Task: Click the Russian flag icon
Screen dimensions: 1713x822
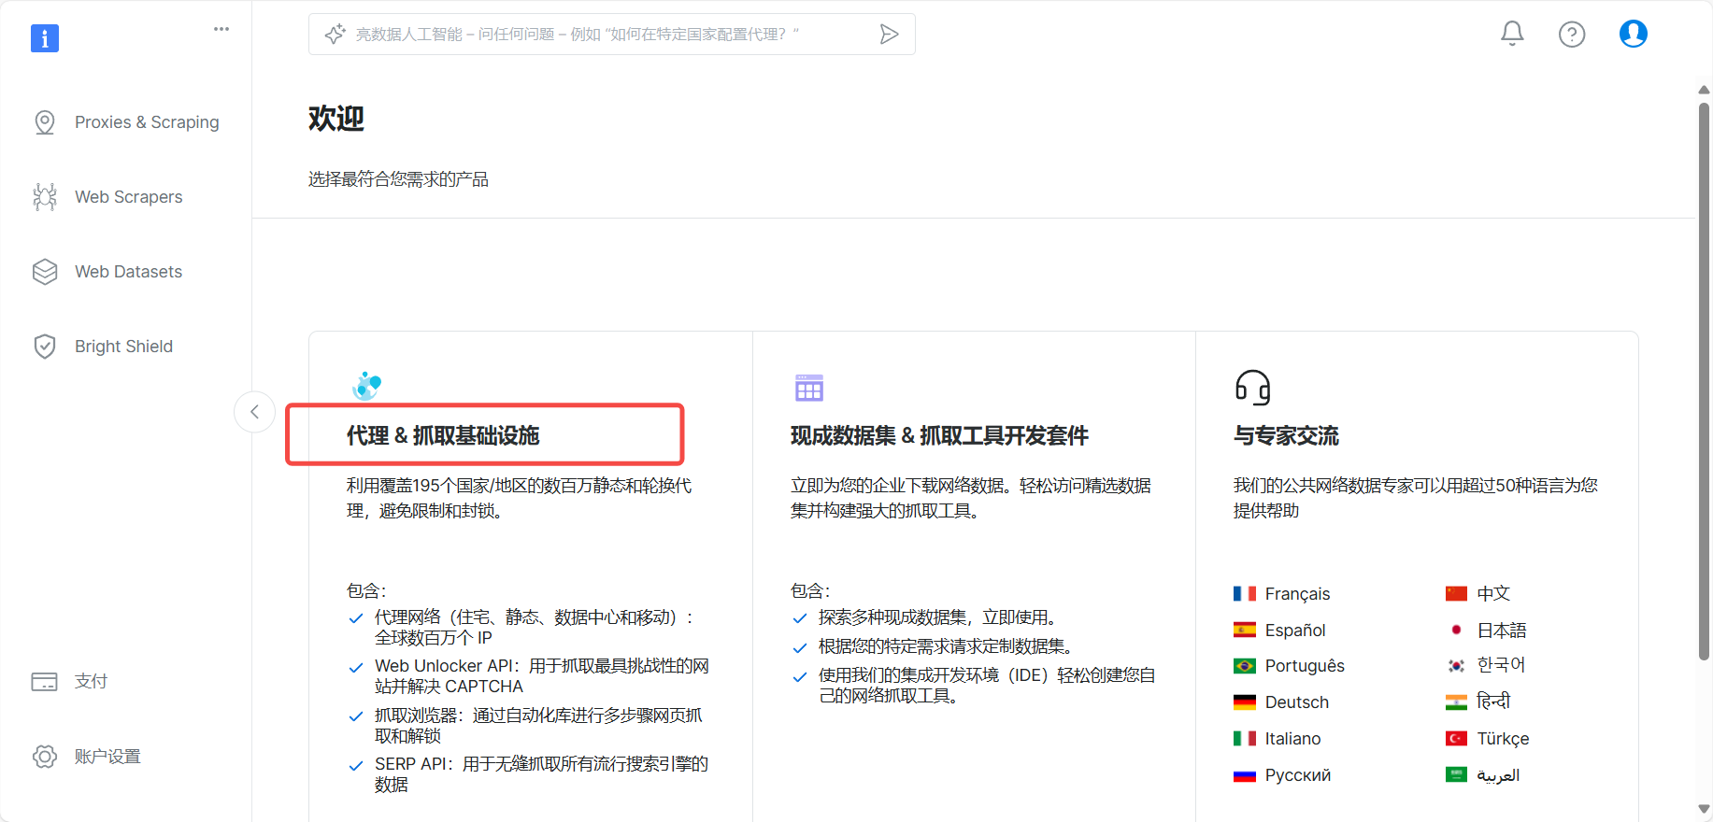Action: 1245,775
